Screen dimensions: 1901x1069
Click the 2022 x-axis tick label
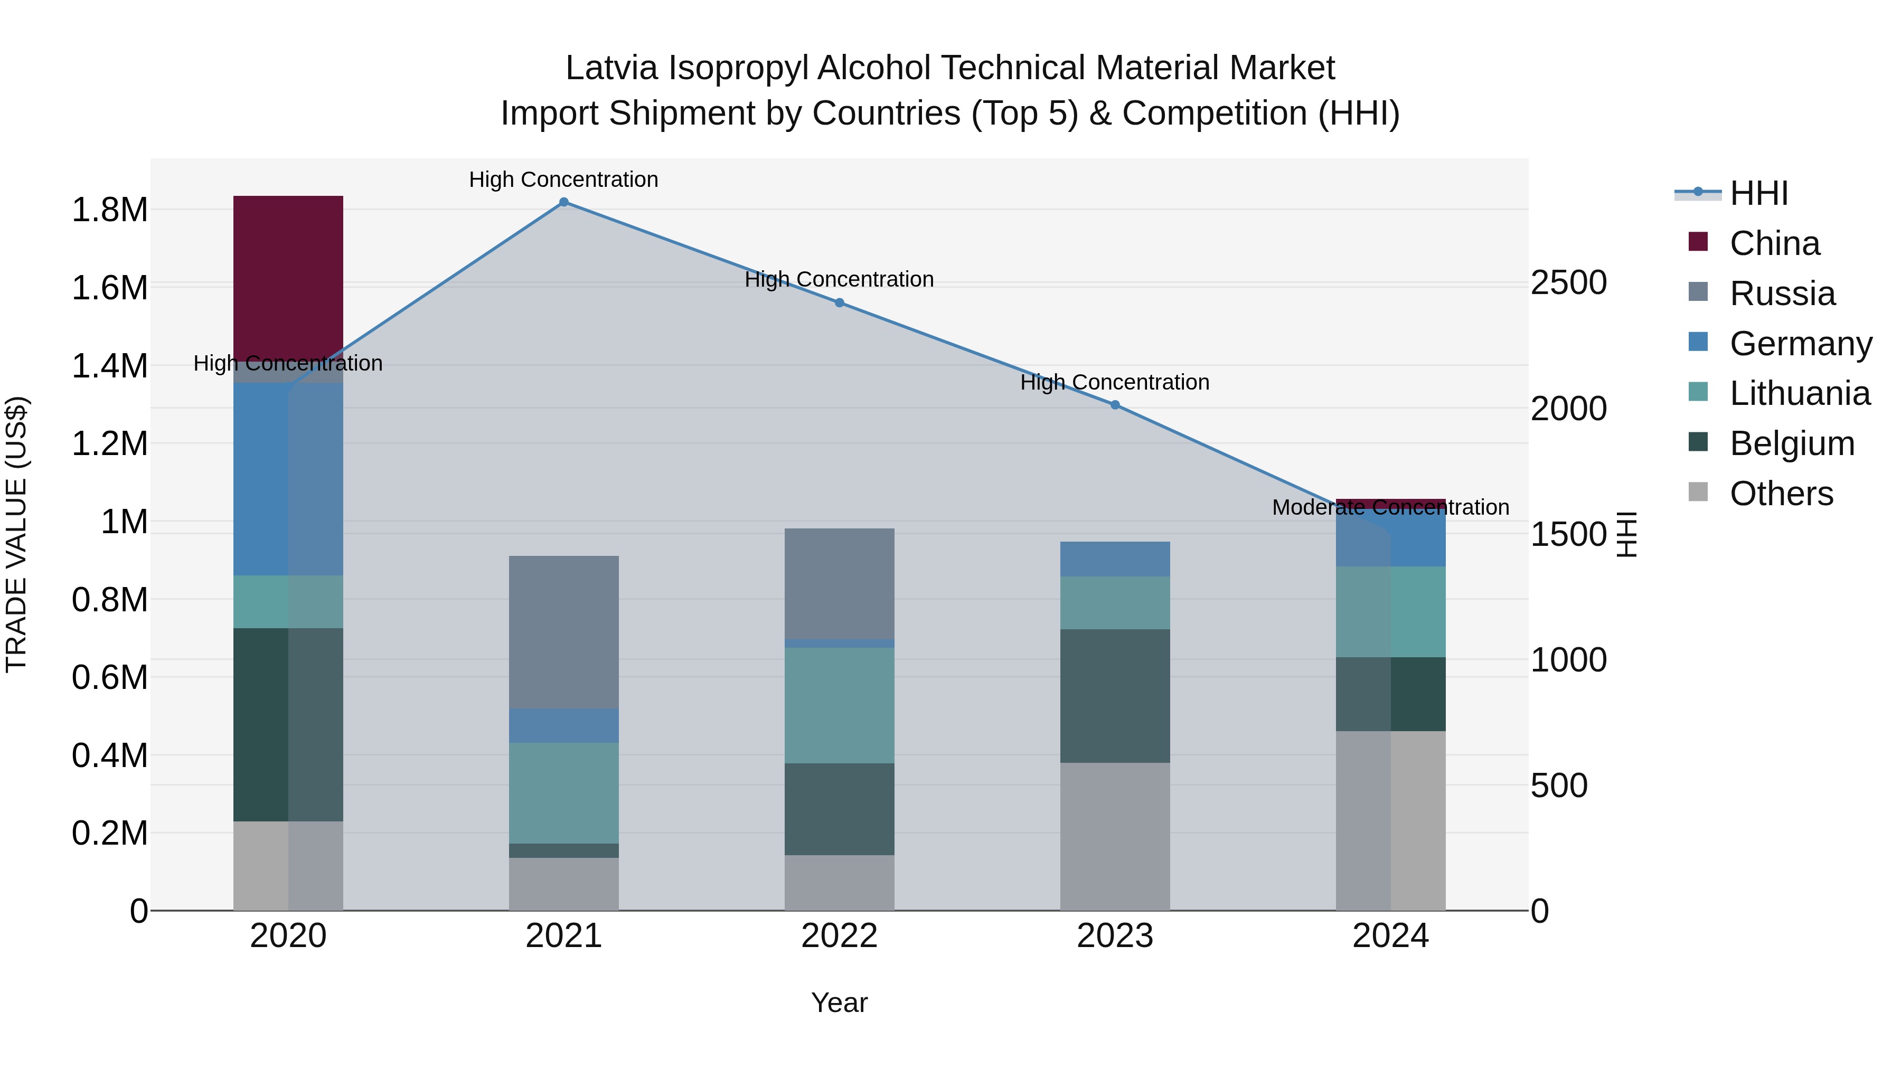pos(839,936)
